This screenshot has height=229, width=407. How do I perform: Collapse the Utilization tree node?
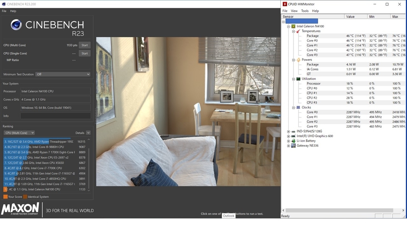[x=294, y=79]
